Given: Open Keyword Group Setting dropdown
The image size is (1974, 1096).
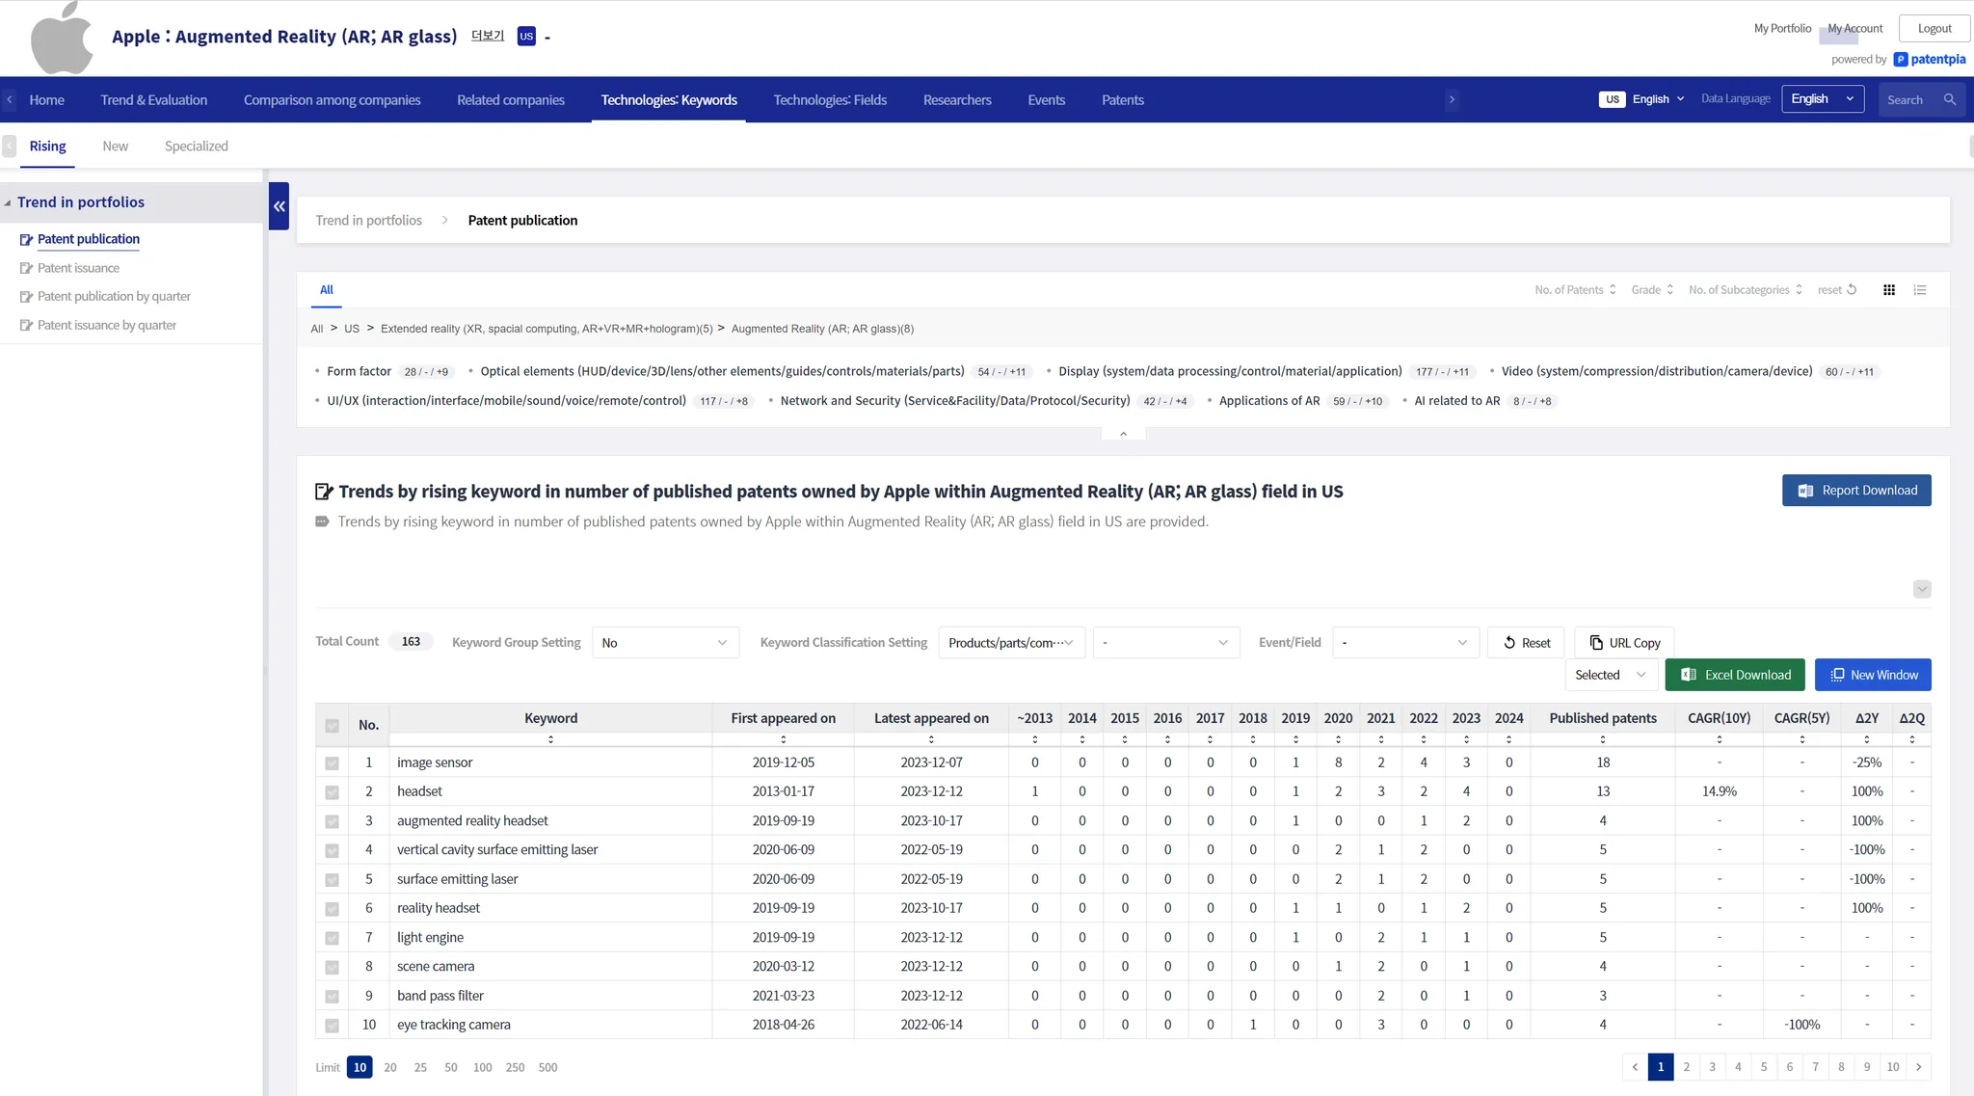Looking at the screenshot, I should point(665,643).
